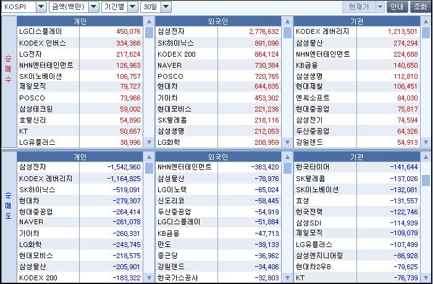Screen dimensions: 433x284
Task: Click scrollbar thumb in 기관 net-sell list
Action: pyautogui.click(x=426, y=181)
